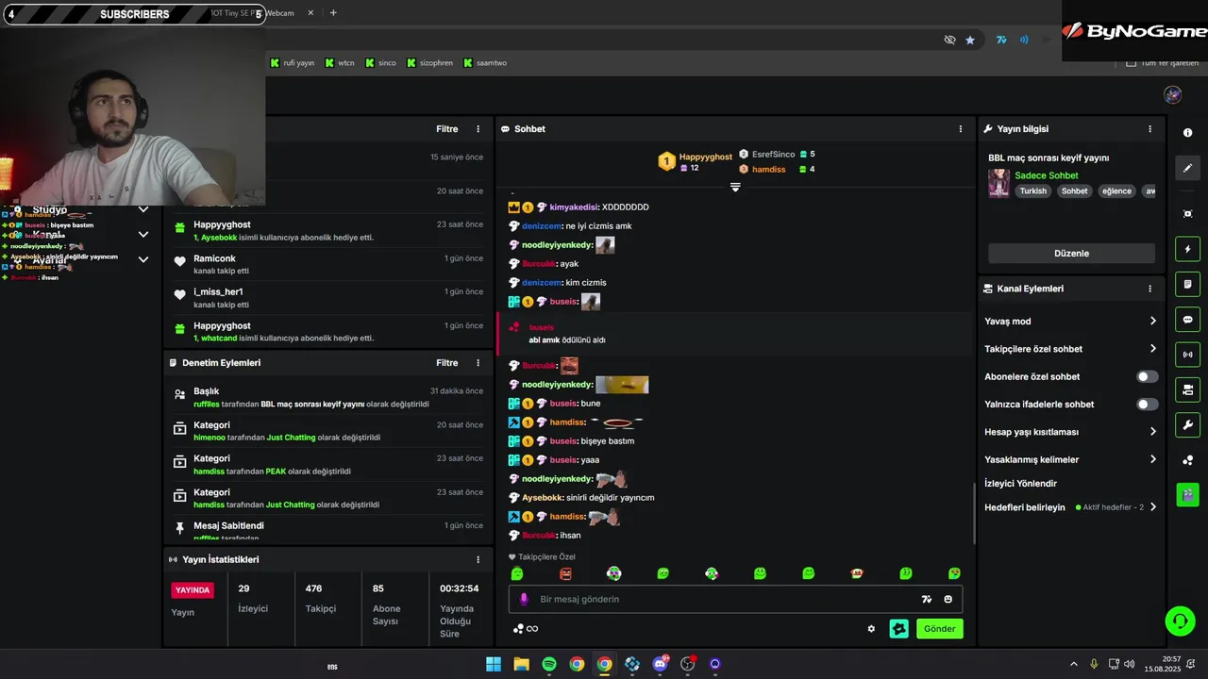Open sizophren bookmark
This screenshot has width=1208, height=679.
(429, 63)
